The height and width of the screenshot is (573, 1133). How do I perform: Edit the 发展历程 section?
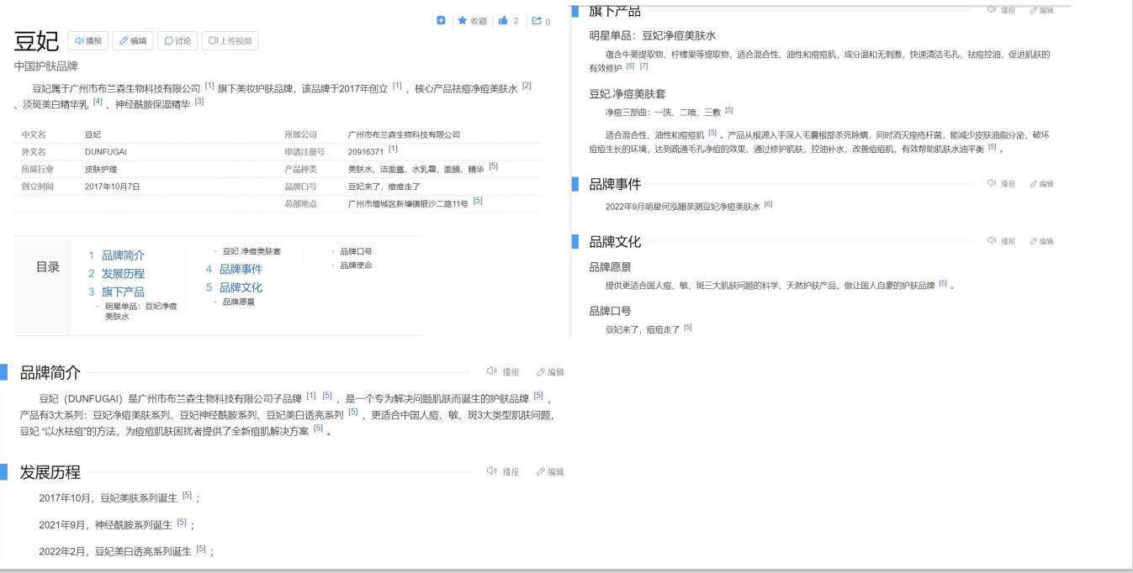click(550, 472)
